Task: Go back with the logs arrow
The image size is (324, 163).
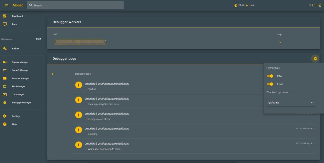Action: [x=53, y=74]
